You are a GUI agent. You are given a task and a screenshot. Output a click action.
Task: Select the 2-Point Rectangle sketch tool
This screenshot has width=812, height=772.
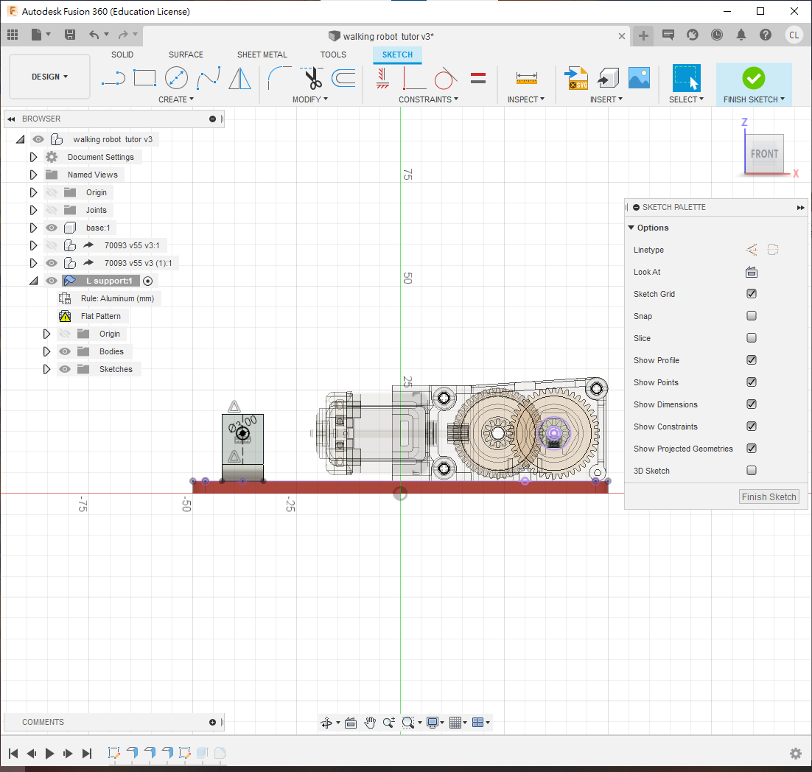[x=144, y=77]
